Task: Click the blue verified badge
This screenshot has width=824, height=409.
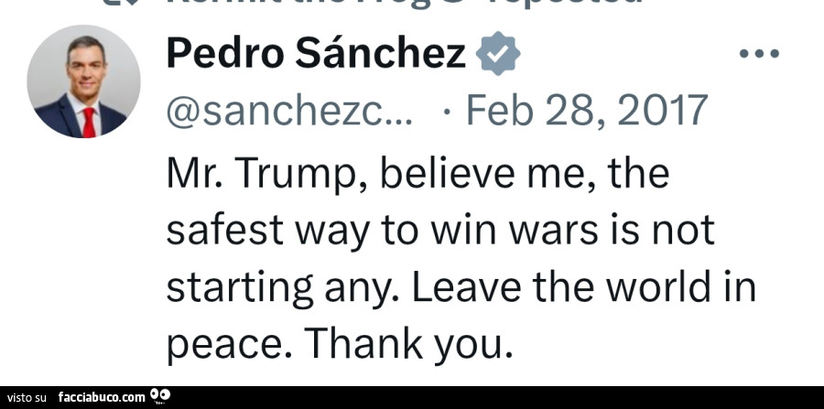Action: pyautogui.click(x=499, y=54)
